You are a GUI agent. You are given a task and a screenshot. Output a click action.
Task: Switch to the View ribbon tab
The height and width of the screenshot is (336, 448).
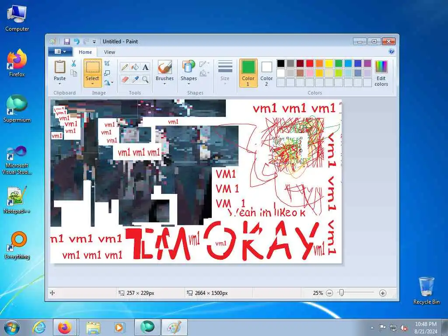[109, 52]
